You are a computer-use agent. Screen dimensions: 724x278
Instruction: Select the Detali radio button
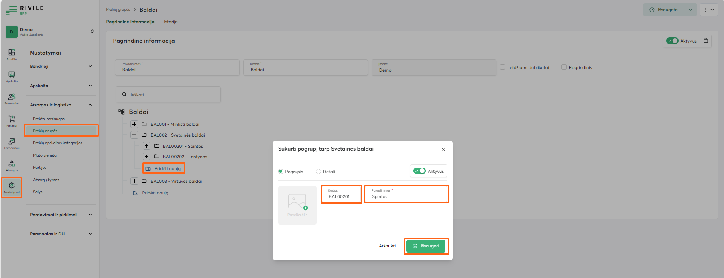coord(319,172)
